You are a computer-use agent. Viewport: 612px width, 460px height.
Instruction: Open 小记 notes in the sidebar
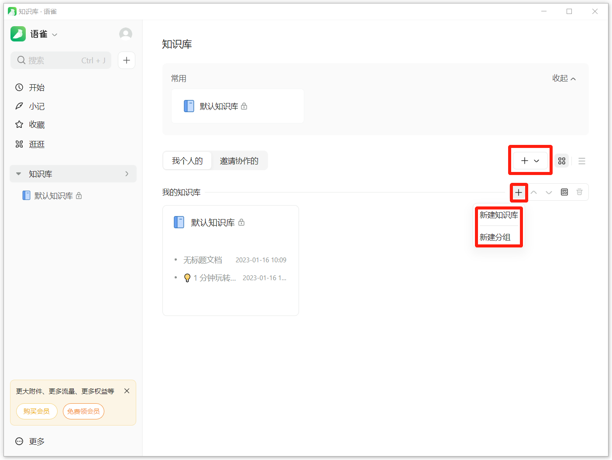pos(37,106)
